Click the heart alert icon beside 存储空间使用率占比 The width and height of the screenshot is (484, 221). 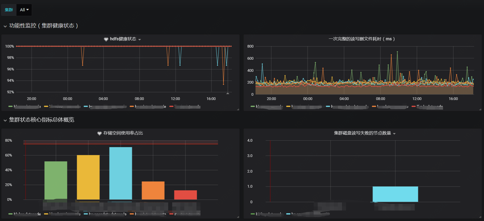[x=99, y=133]
